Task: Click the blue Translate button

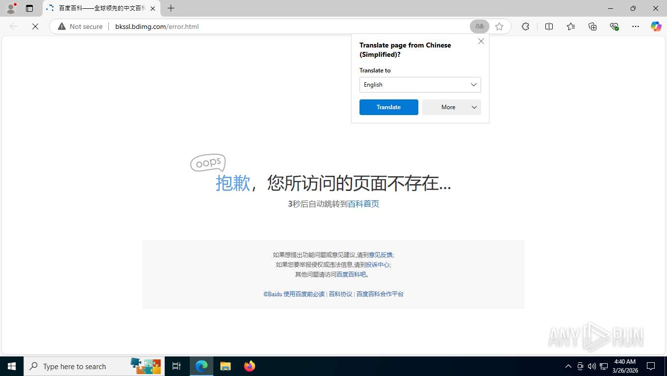Action: tap(389, 107)
